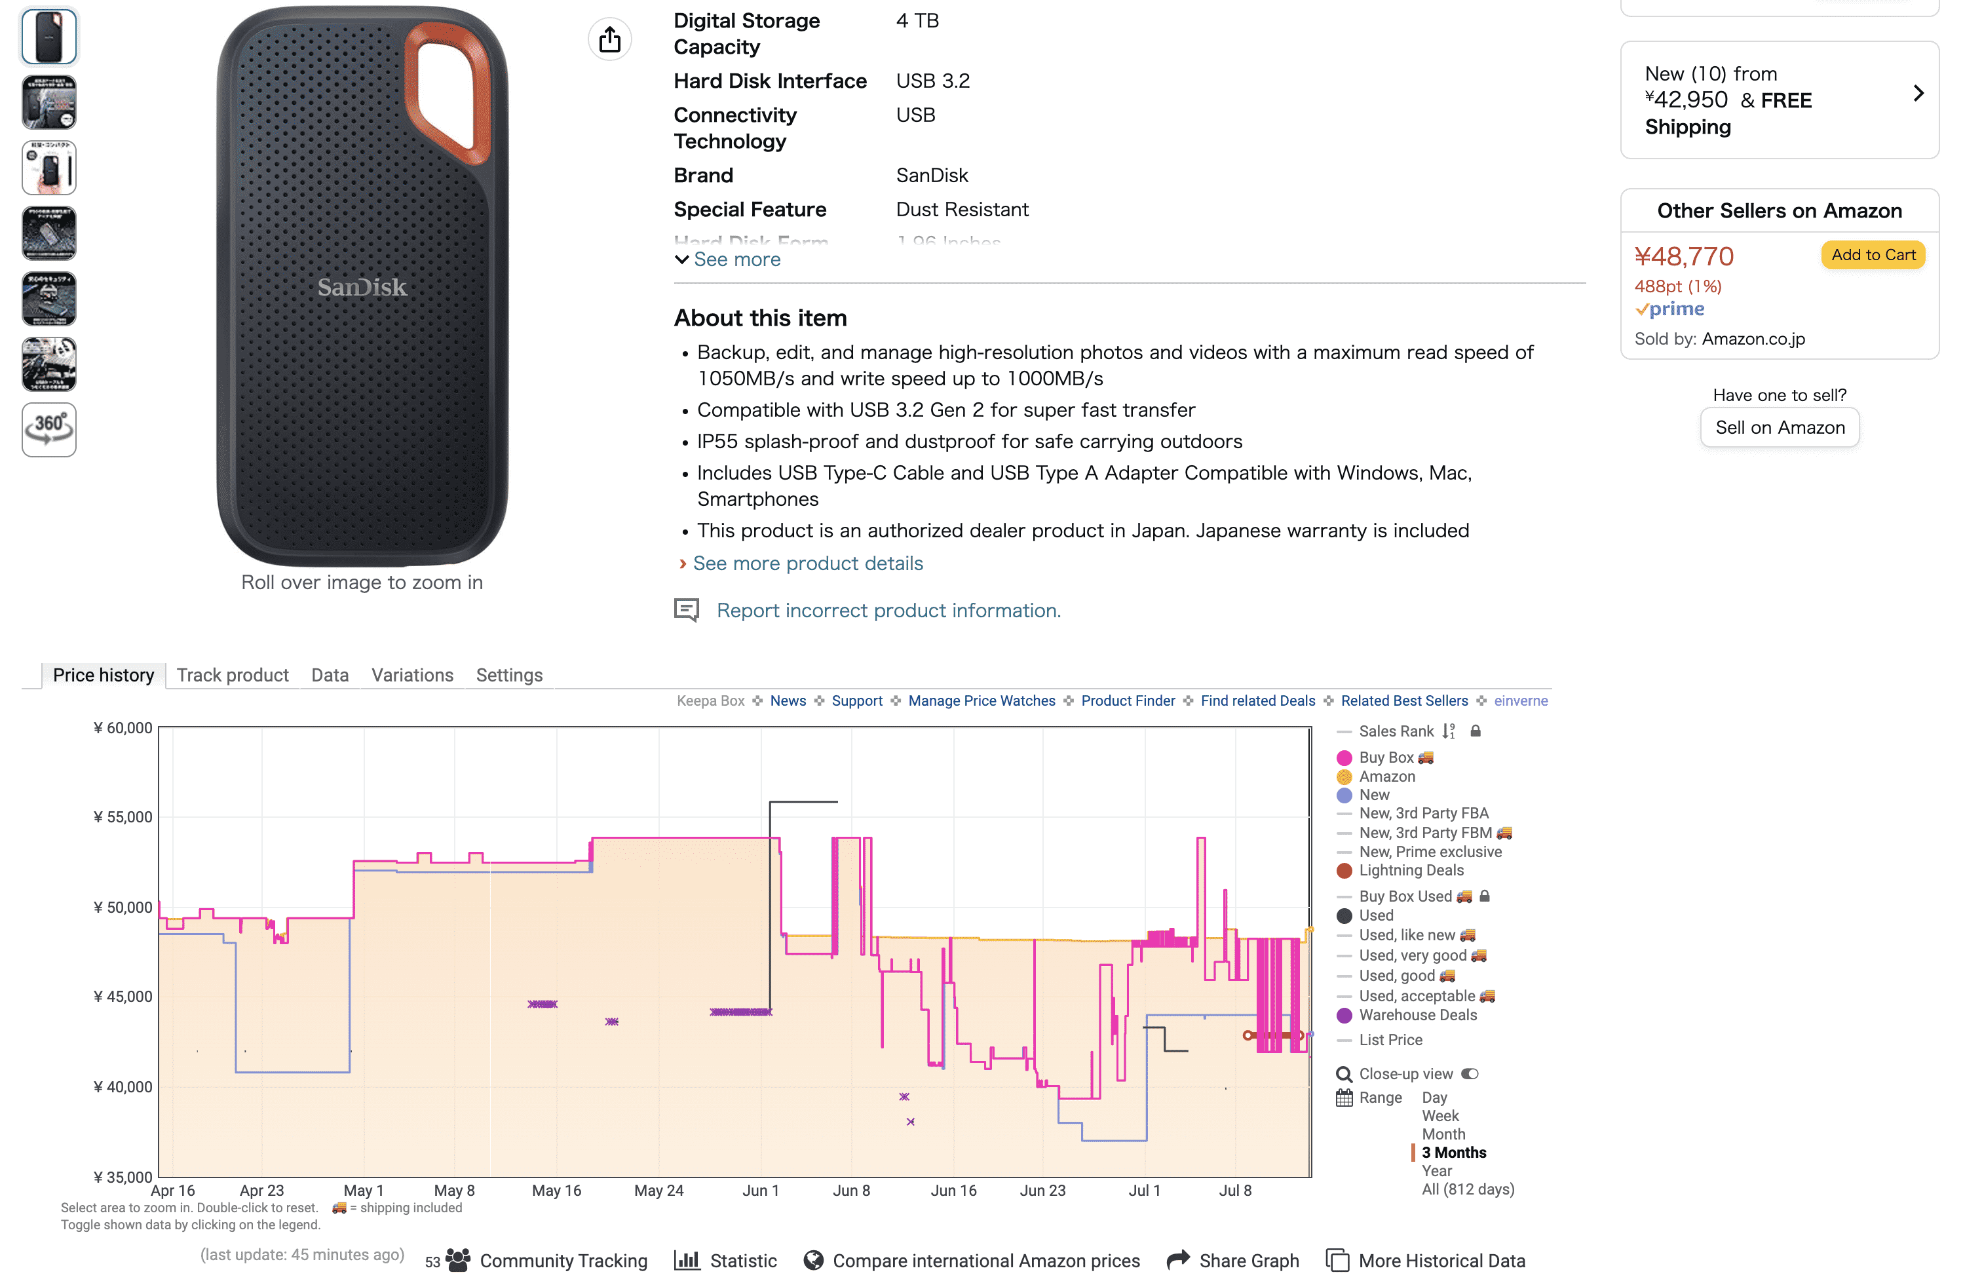
Task: Hide the Amazon price series
Action: (x=1344, y=776)
